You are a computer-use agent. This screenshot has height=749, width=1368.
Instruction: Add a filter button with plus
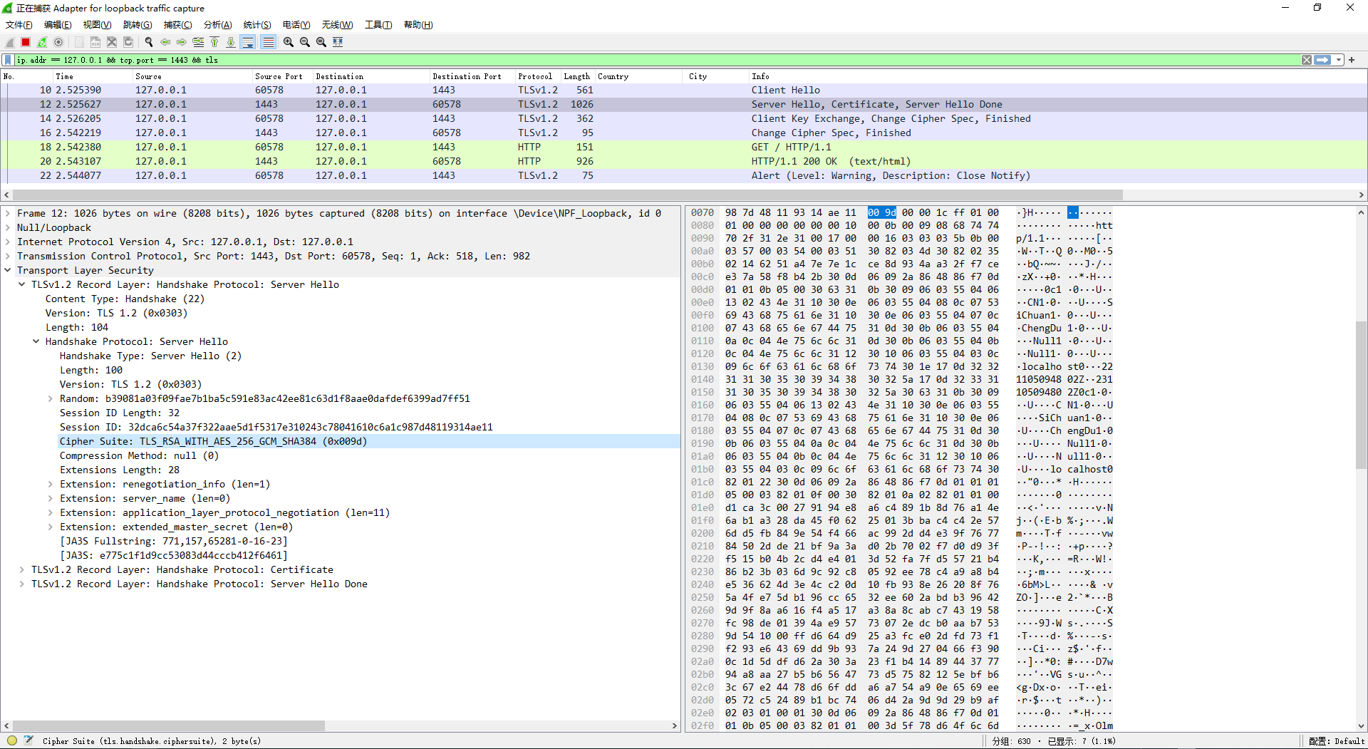1352,60
